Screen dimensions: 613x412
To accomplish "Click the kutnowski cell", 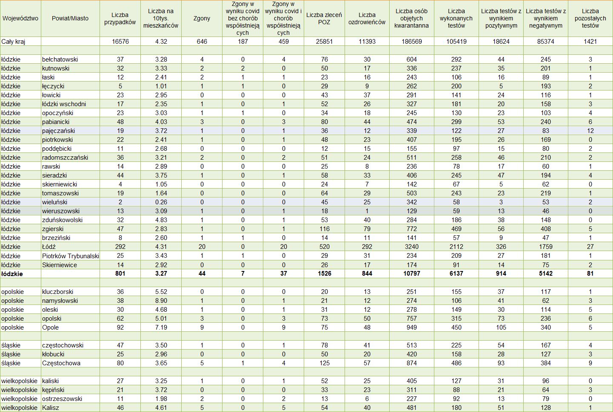I will tap(70, 68).
